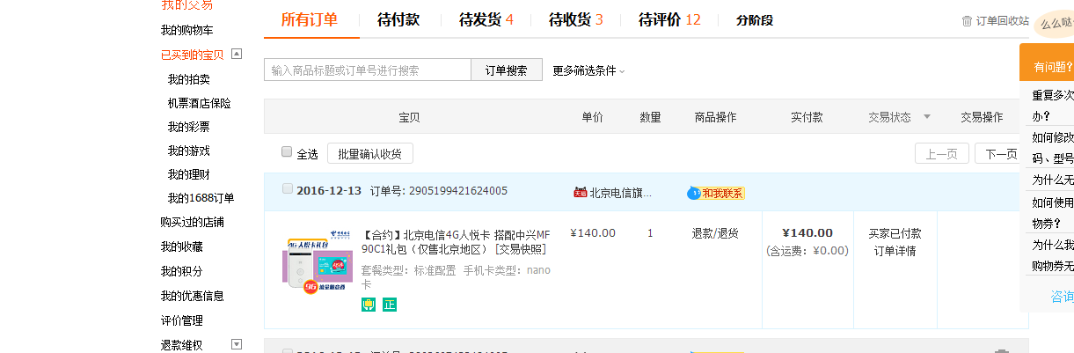Switch to 分阶段 tab

pyautogui.click(x=755, y=19)
